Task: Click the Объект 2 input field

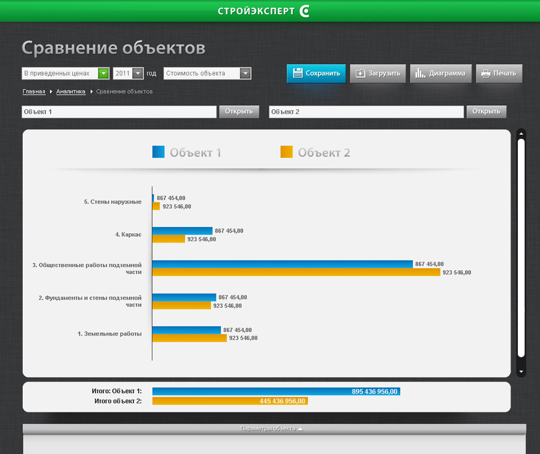Action: (367, 112)
